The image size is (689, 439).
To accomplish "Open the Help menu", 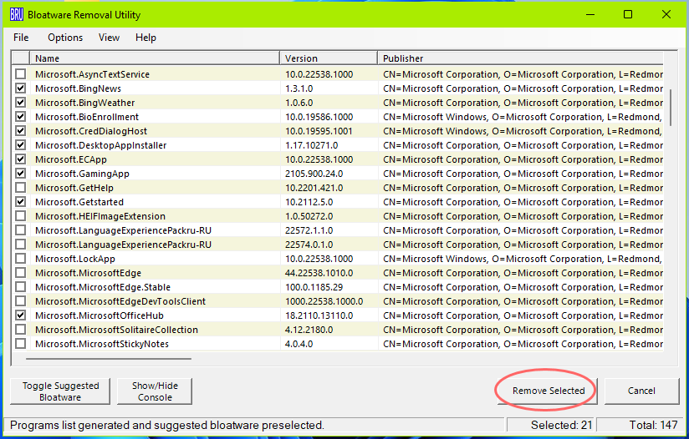I will point(145,38).
